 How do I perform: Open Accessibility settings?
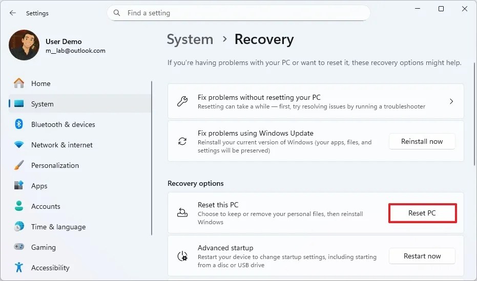(x=80, y=267)
